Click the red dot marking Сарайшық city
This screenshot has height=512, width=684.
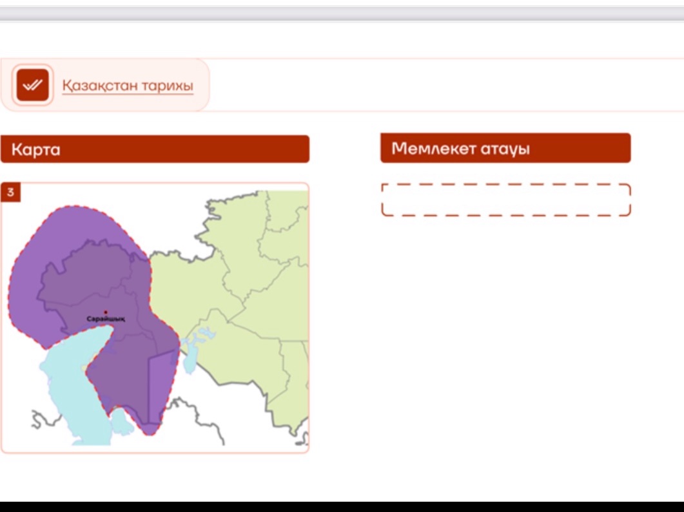(106, 312)
